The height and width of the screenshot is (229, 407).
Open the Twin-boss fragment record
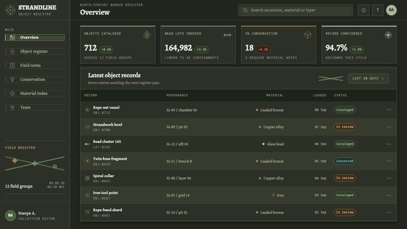pyautogui.click(x=110, y=159)
